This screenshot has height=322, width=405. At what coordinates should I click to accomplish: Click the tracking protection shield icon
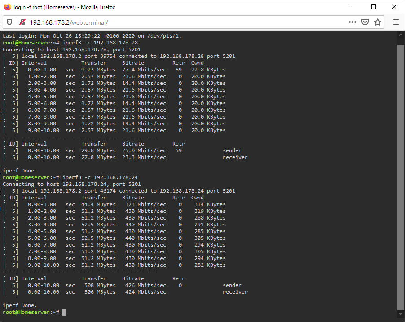point(9,22)
